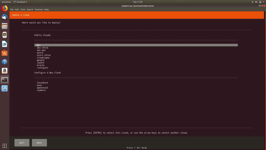Viewport: 266px width, 150px height.
Task: Select google cloud option
Action: coord(40,60)
